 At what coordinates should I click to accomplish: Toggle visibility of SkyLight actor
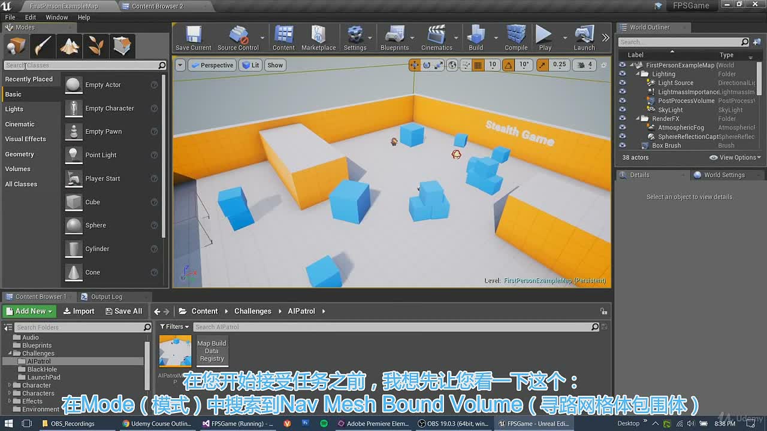622,110
